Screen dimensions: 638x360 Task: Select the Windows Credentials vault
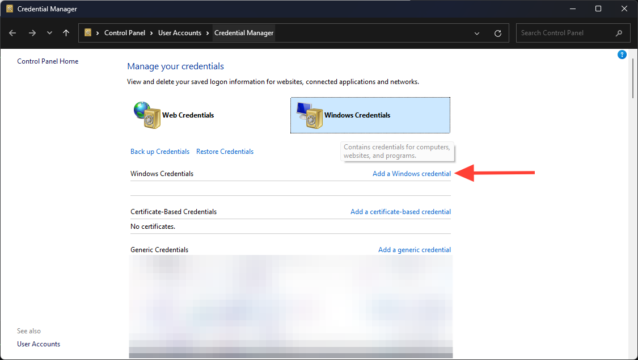[370, 115]
